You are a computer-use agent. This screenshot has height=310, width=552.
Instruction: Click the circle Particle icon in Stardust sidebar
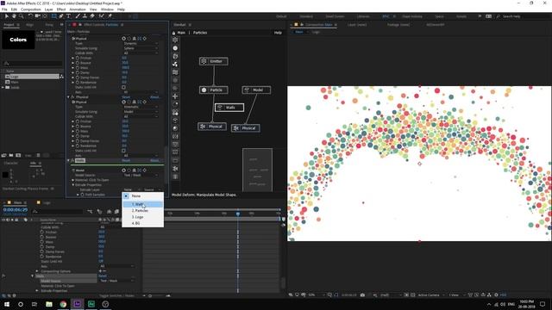pyautogui.click(x=175, y=48)
